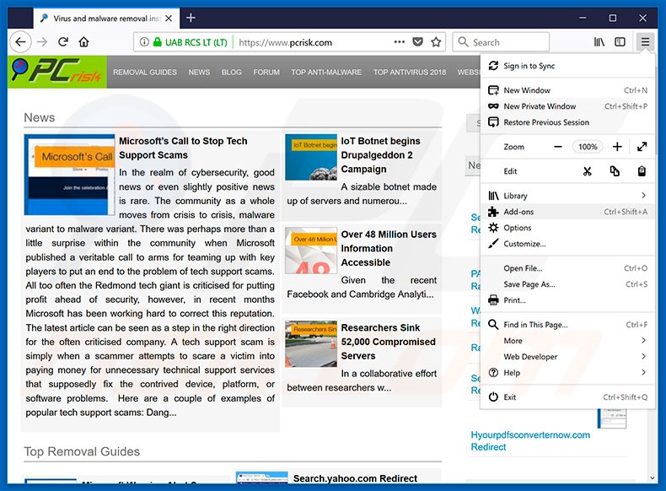Expand the Library submenu
Viewport: 666px width, 491px height.
click(x=567, y=196)
